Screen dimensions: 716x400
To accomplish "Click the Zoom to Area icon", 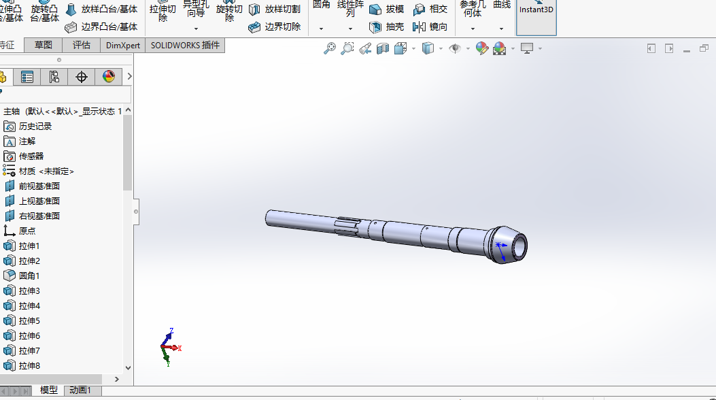I will pos(347,48).
